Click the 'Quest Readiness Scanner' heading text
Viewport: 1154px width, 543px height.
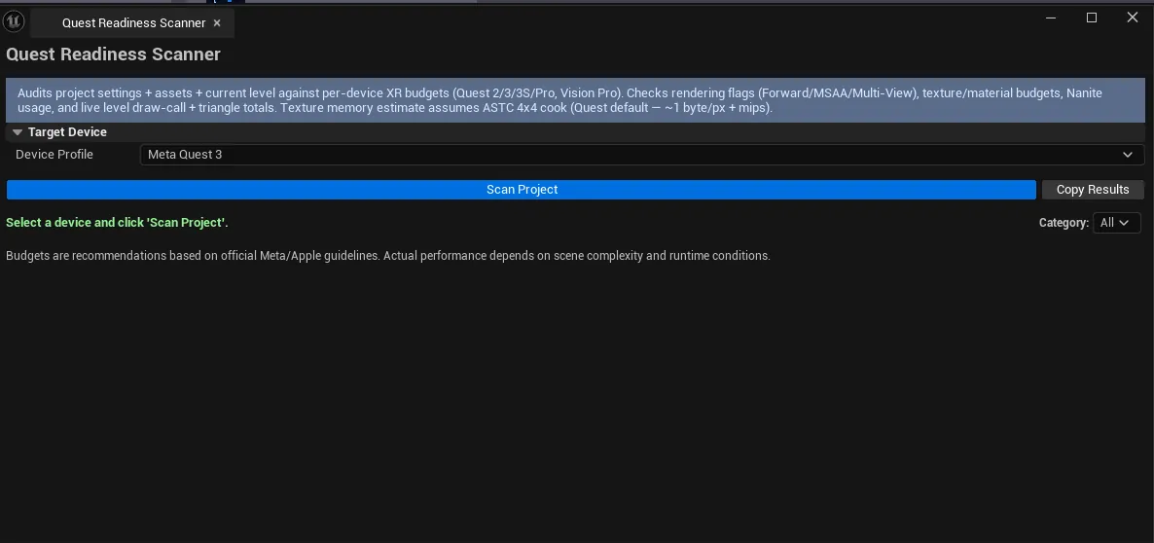coord(113,54)
